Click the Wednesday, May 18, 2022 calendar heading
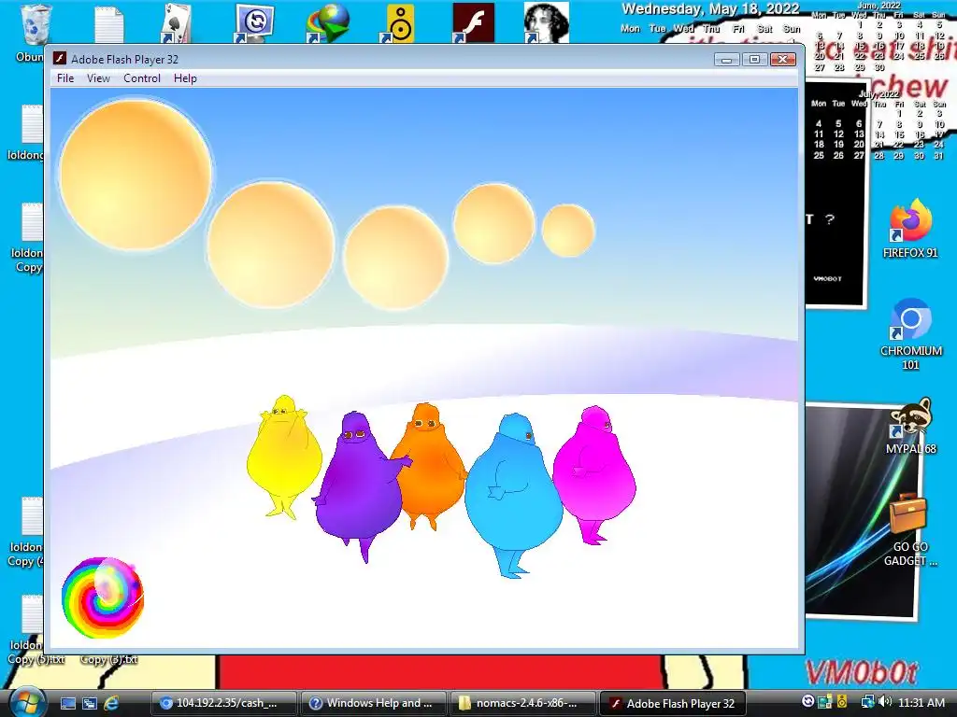 [710, 9]
